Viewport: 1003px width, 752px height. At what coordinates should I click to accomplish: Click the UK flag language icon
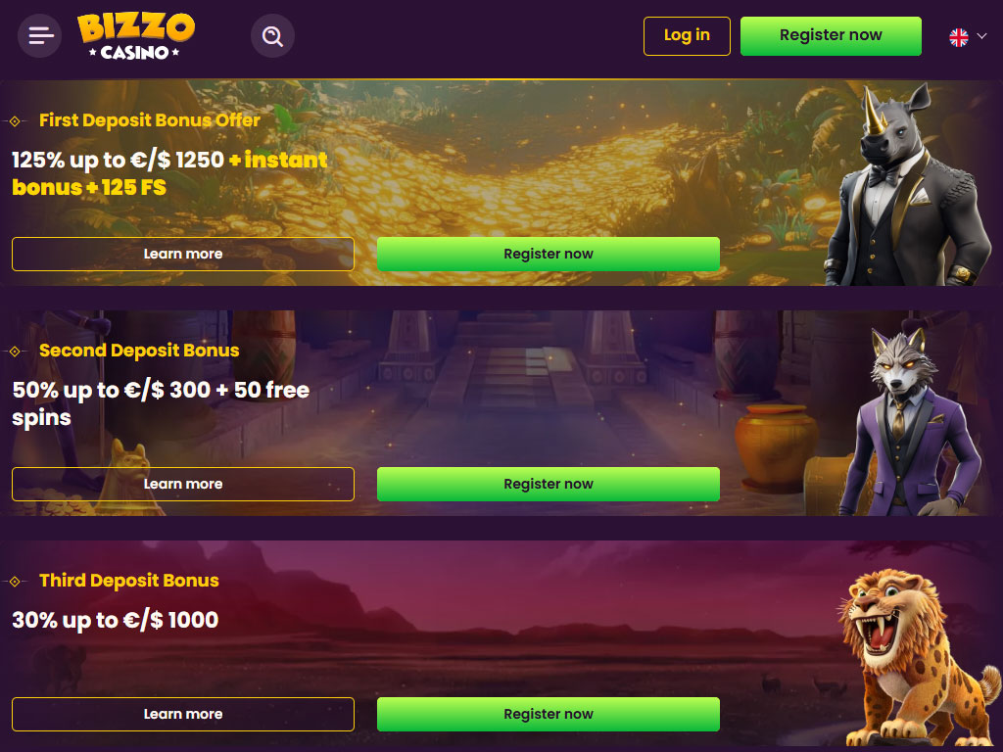coord(958,37)
